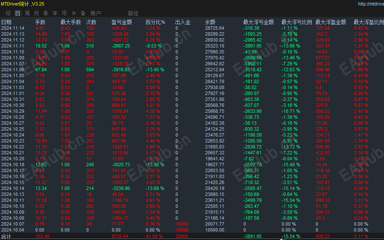Select the profit 1607.72 on 2024.11.12
Image resolution: width=384 pixels, height=240 pixels.
pos(120,40)
